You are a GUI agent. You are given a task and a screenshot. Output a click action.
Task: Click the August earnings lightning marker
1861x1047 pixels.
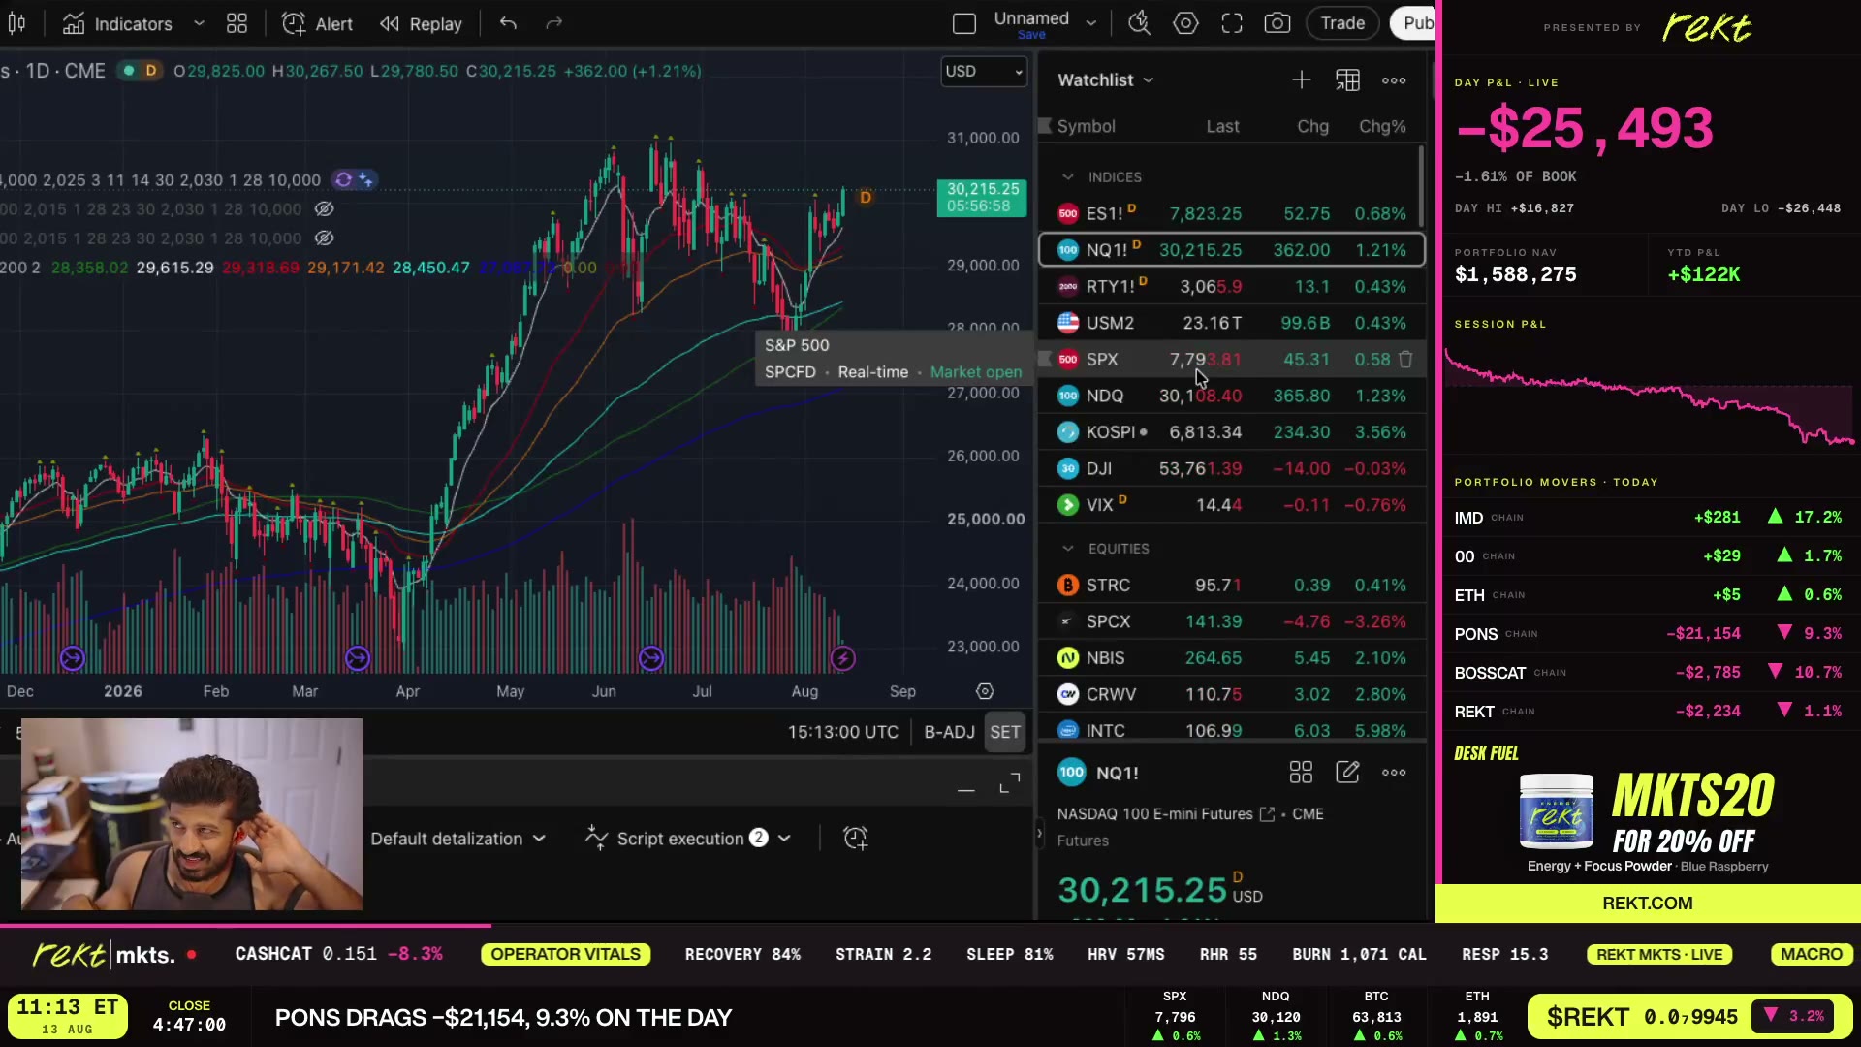point(842,659)
